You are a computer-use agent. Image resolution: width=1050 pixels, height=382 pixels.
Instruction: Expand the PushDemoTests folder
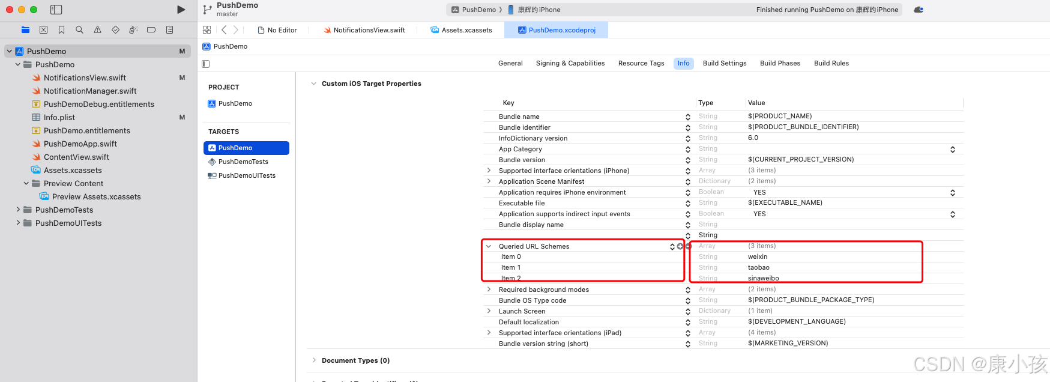[18, 210]
